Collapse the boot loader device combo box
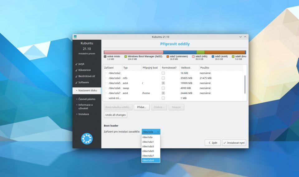 151,132
